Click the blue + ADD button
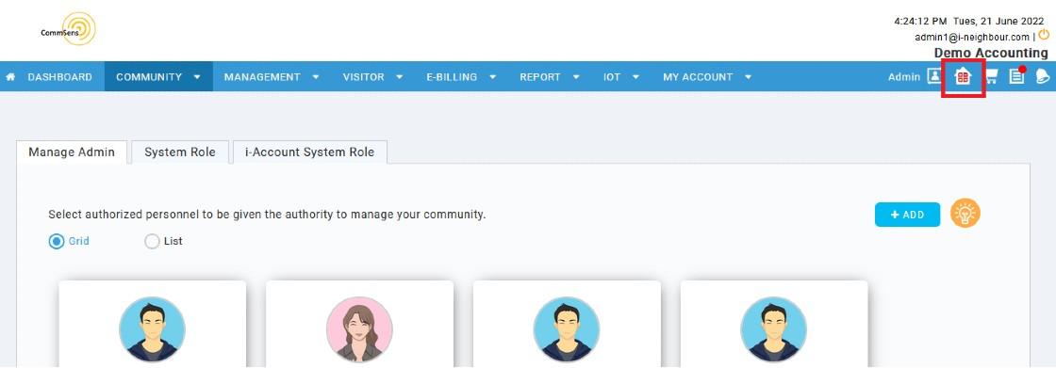The width and height of the screenshot is (1056, 368). 907,215
